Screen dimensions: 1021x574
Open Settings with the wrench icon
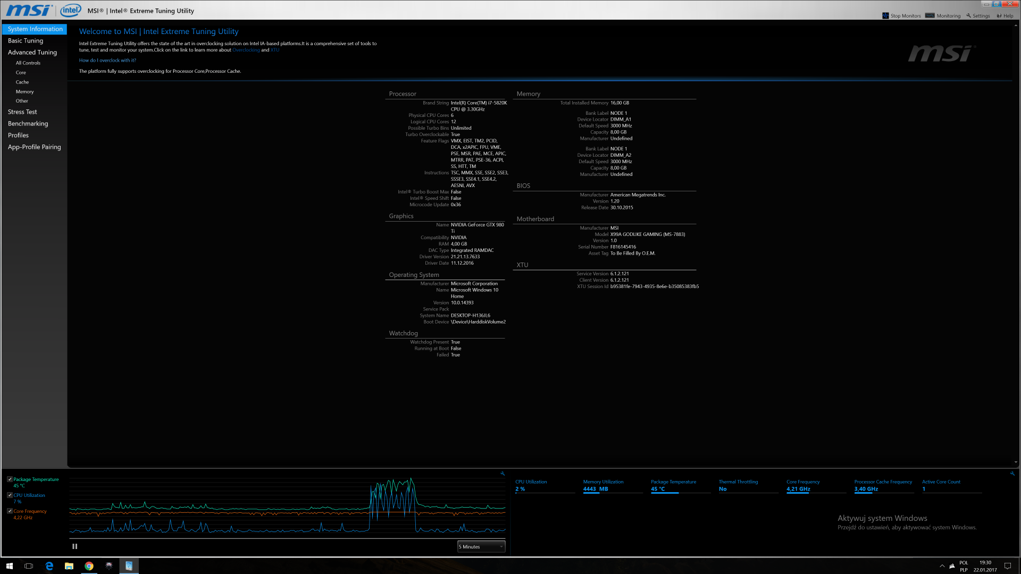[x=978, y=16]
